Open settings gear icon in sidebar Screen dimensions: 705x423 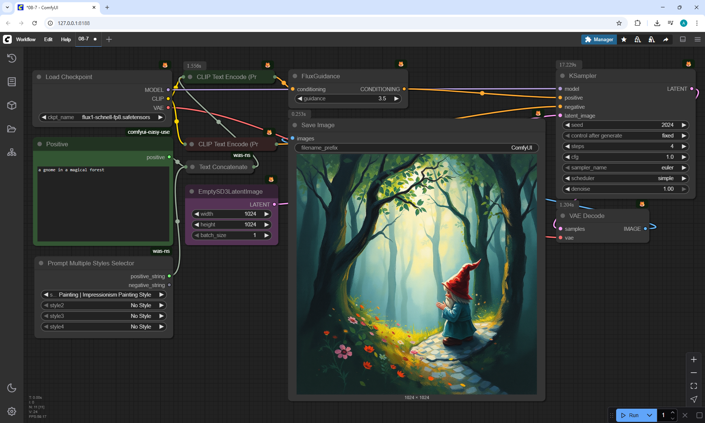coord(12,411)
